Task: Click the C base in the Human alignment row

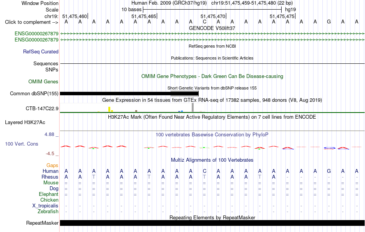Action: [204, 171]
